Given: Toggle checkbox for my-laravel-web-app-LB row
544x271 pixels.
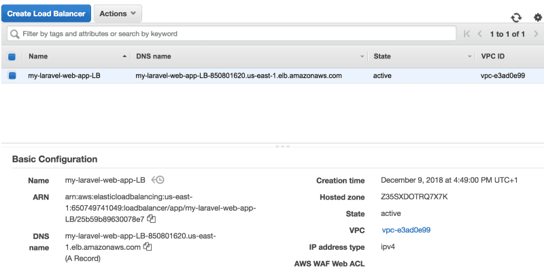Looking at the screenshot, I should click(x=12, y=75).
